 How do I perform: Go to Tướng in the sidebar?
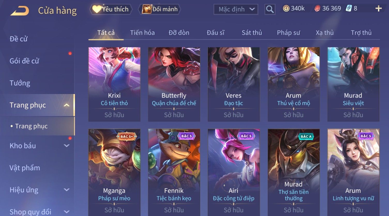coord(20,83)
